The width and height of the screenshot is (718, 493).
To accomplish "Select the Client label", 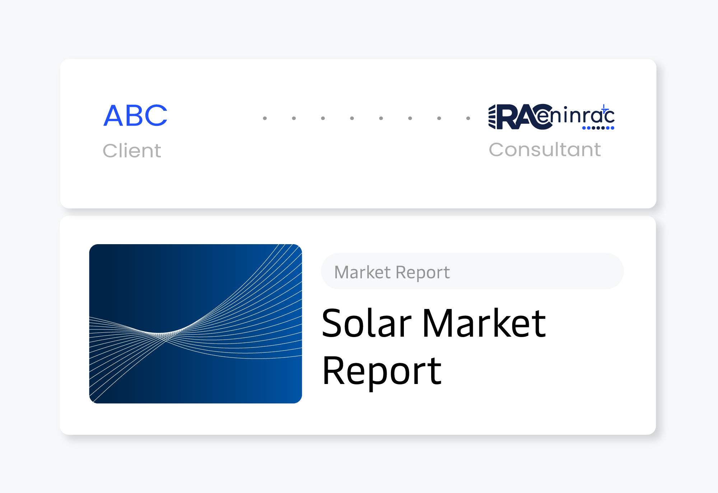I will 132,151.
